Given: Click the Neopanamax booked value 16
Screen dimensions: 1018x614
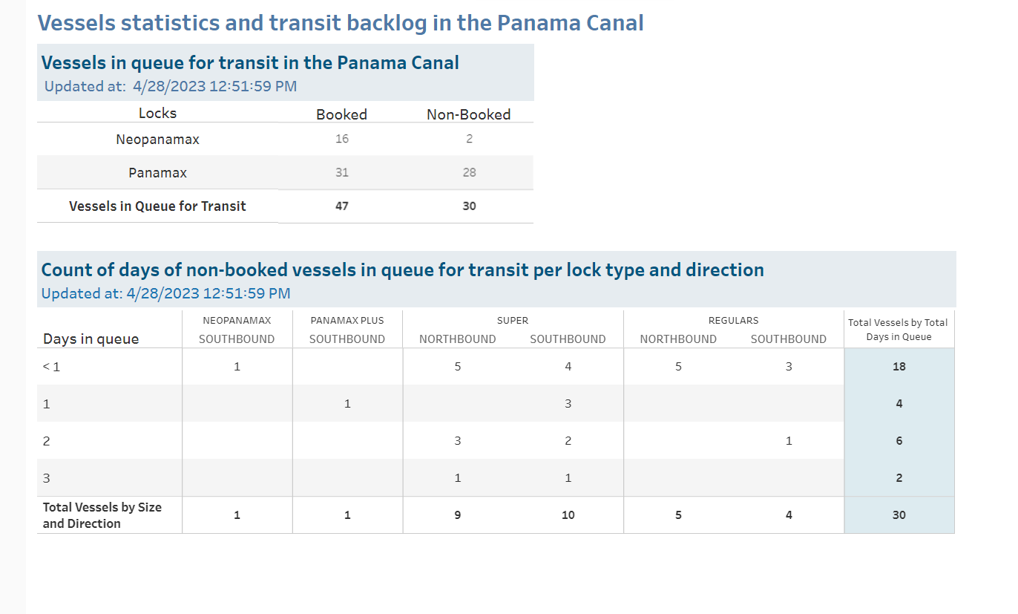Looking at the screenshot, I should [x=341, y=139].
